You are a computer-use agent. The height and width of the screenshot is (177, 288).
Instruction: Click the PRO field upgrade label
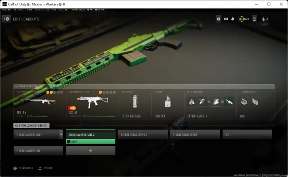pyautogui.click(x=242, y=116)
